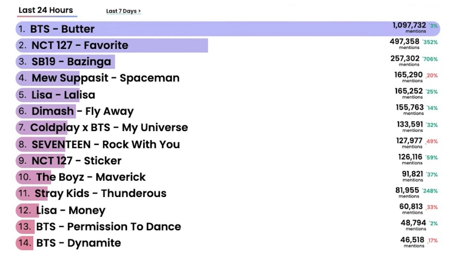The height and width of the screenshot is (259, 449).
Task: Click SB19 – Bazinga ranking bar
Action: pyautogui.click(x=65, y=61)
